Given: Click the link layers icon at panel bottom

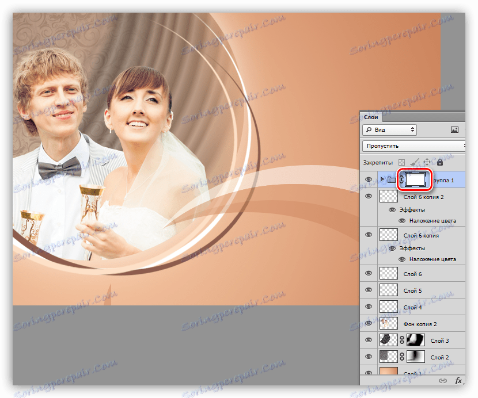Looking at the screenshot, I should coord(443,381).
